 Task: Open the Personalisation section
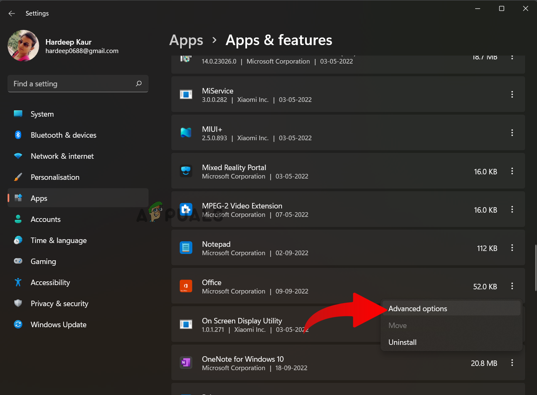pos(55,177)
